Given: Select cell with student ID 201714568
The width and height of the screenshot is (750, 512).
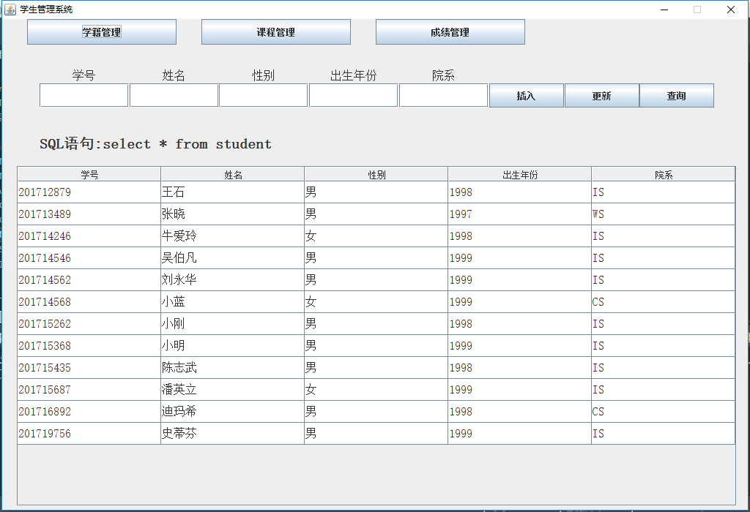Looking at the screenshot, I should coord(89,302).
